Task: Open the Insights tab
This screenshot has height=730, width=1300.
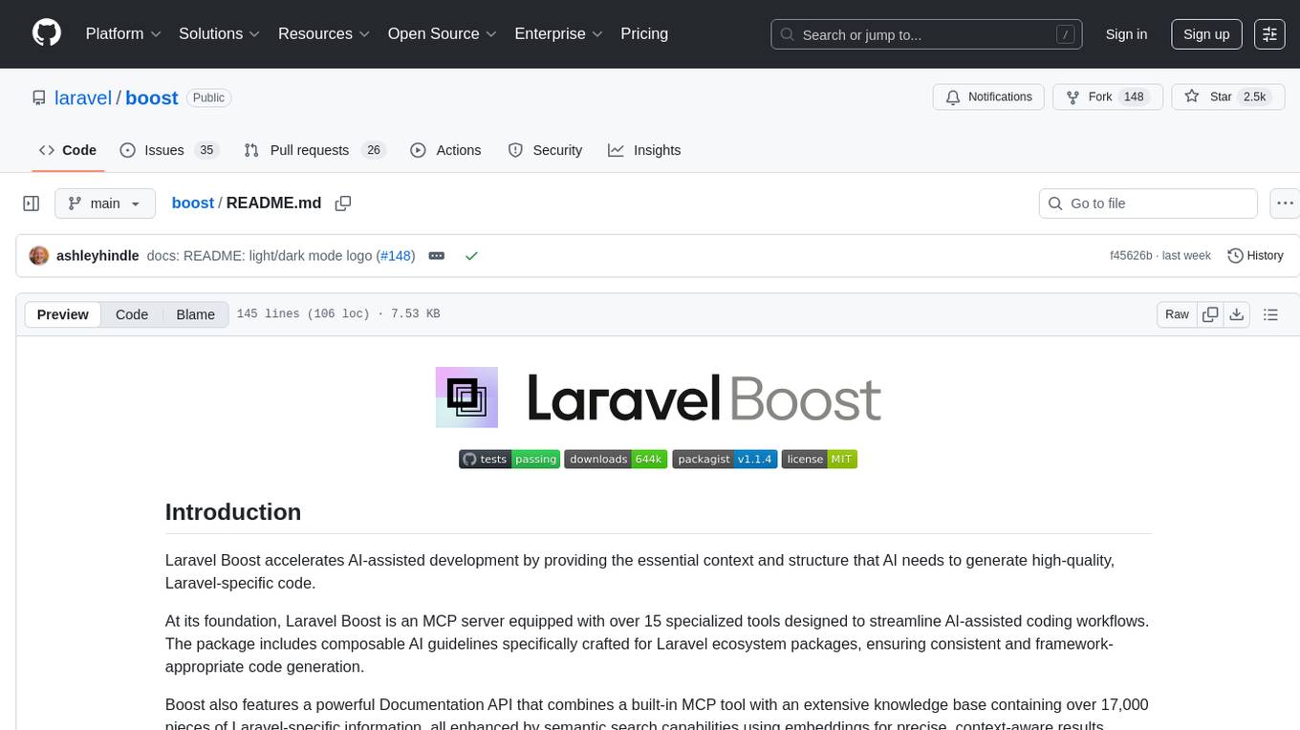Action: [644, 150]
